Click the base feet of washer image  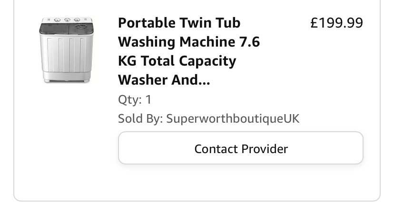(67, 80)
